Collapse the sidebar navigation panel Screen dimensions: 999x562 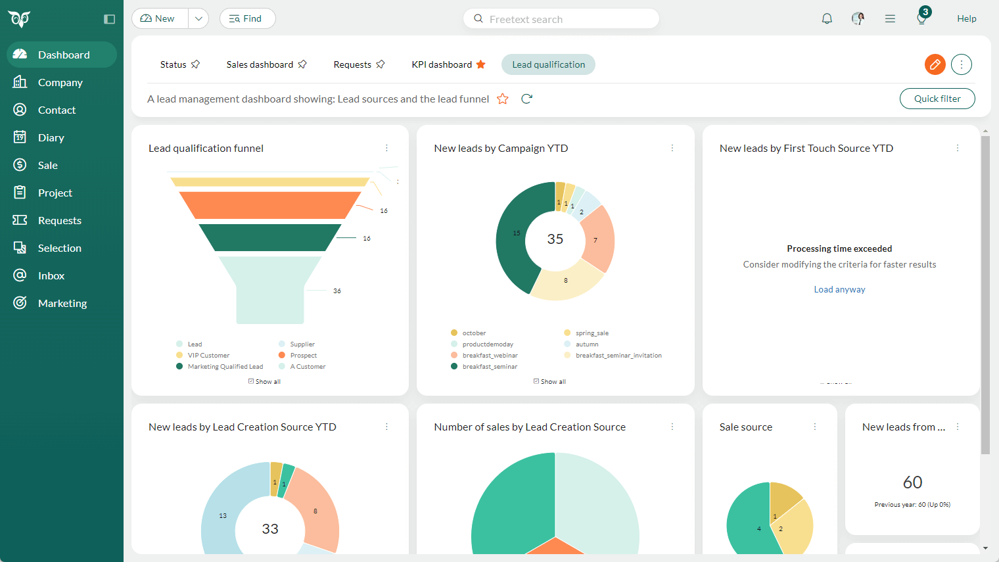click(110, 19)
